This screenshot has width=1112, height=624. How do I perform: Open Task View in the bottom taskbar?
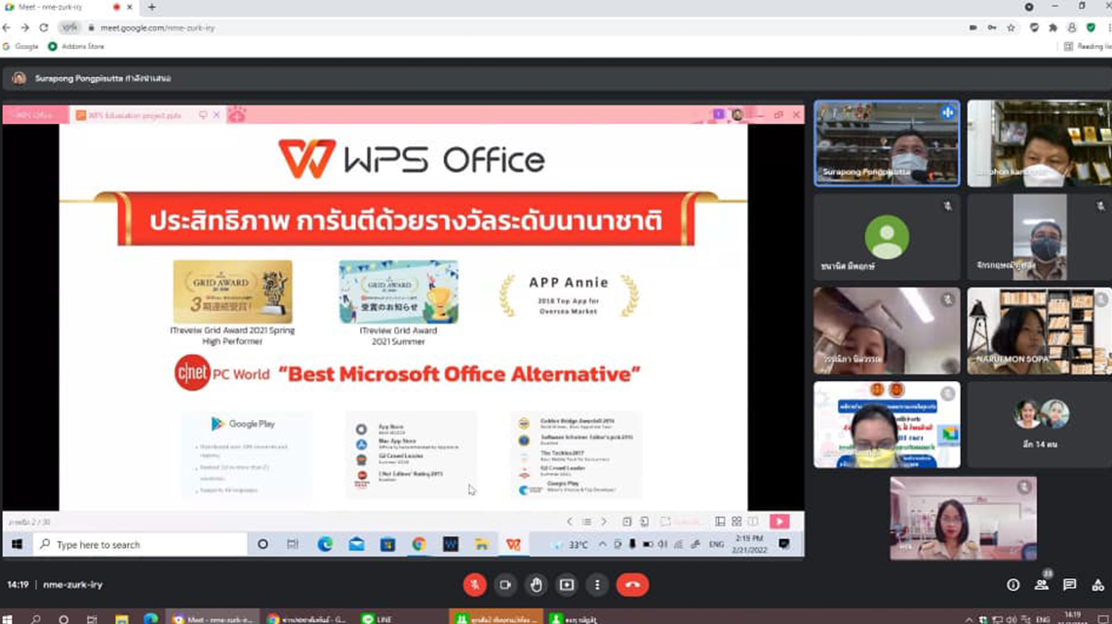[93, 619]
